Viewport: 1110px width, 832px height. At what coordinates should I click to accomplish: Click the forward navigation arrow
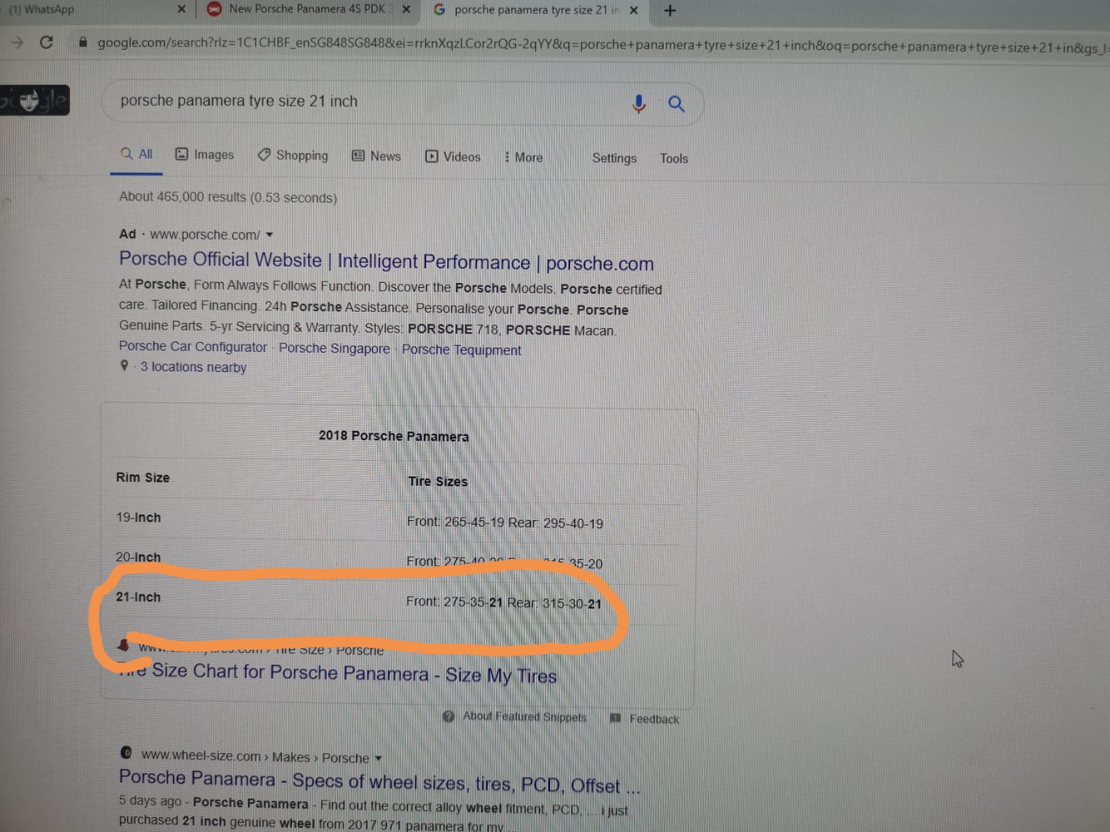pos(18,42)
